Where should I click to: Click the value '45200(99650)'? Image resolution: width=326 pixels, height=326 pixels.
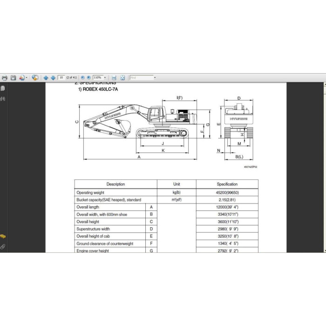click(227, 192)
